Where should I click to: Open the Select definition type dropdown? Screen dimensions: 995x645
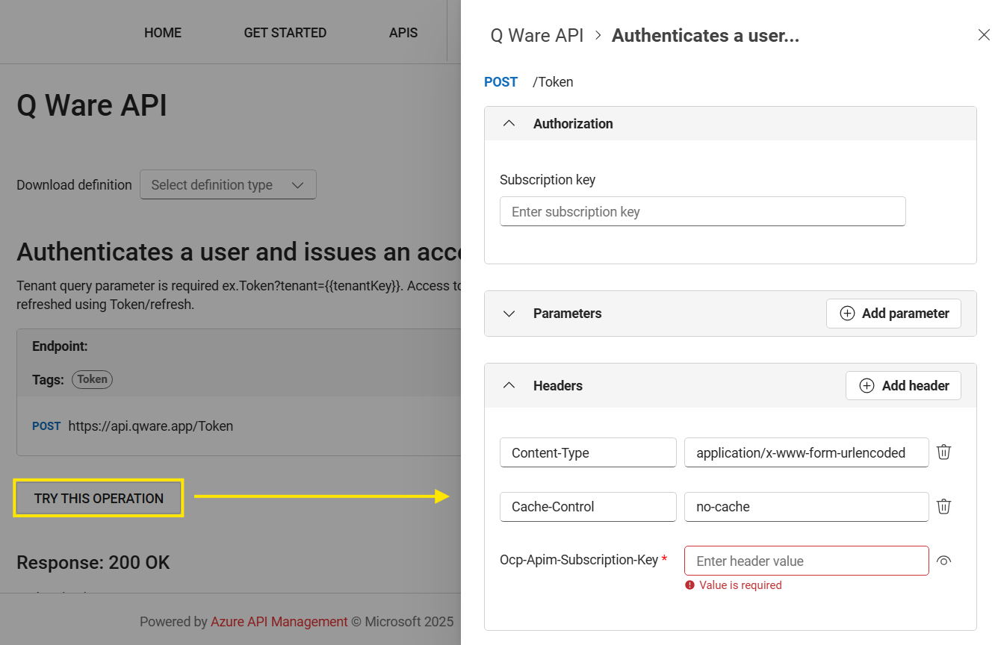(228, 185)
